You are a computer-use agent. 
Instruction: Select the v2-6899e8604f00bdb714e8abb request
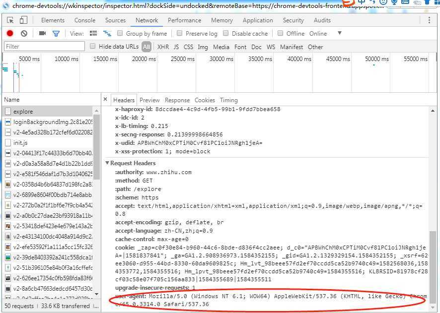click(48, 195)
